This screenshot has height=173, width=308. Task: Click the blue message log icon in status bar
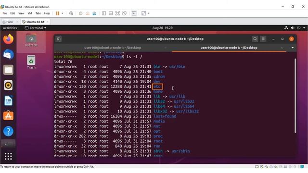pos(302,167)
